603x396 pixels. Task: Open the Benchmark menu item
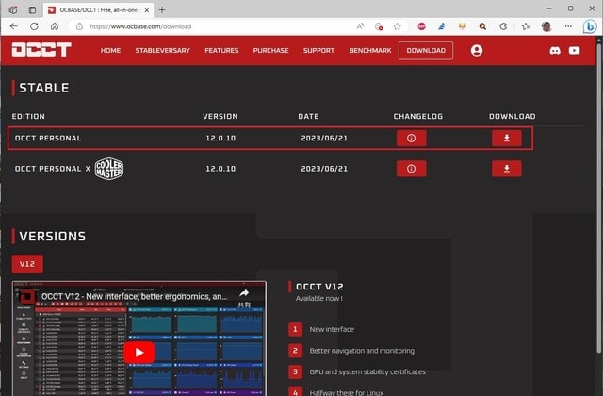pyautogui.click(x=370, y=50)
